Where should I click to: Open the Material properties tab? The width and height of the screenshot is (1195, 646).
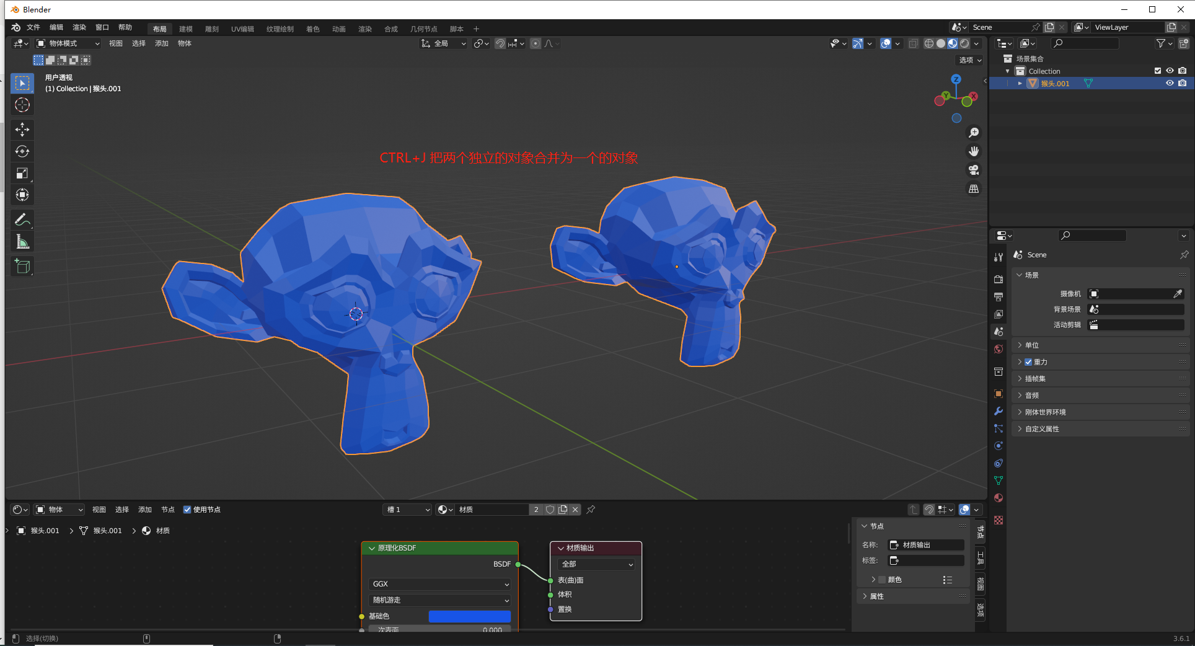999,498
